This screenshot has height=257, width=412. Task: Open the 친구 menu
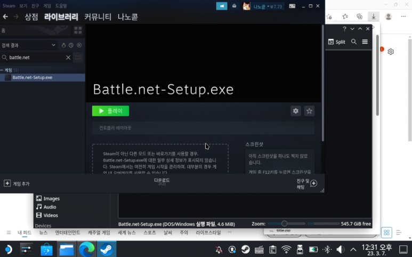click(x=35, y=6)
